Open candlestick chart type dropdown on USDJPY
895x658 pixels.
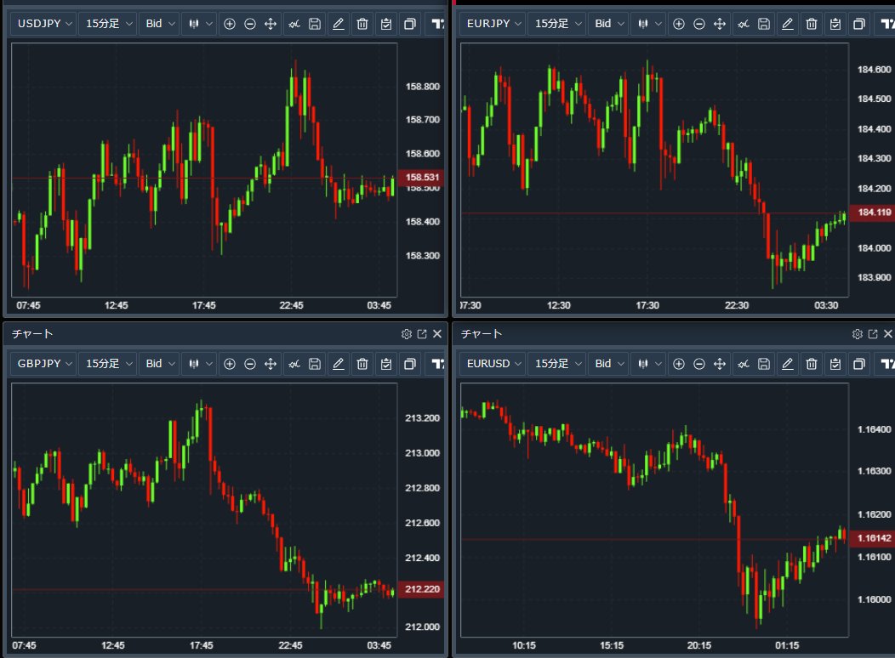(x=200, y=24)
